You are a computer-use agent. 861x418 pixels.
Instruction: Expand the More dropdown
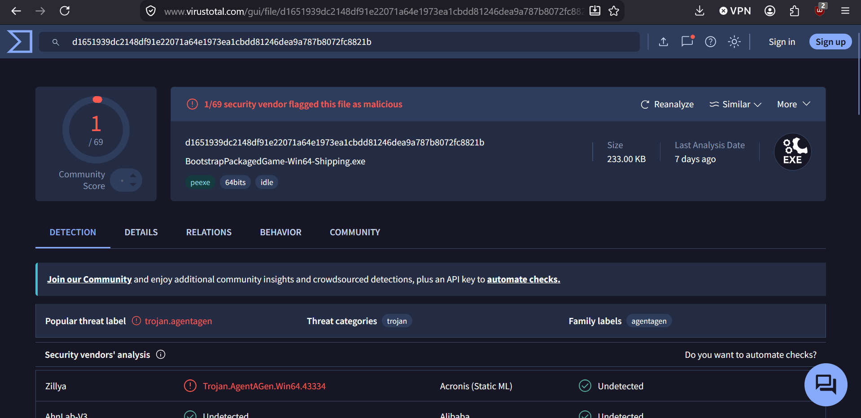794,104
